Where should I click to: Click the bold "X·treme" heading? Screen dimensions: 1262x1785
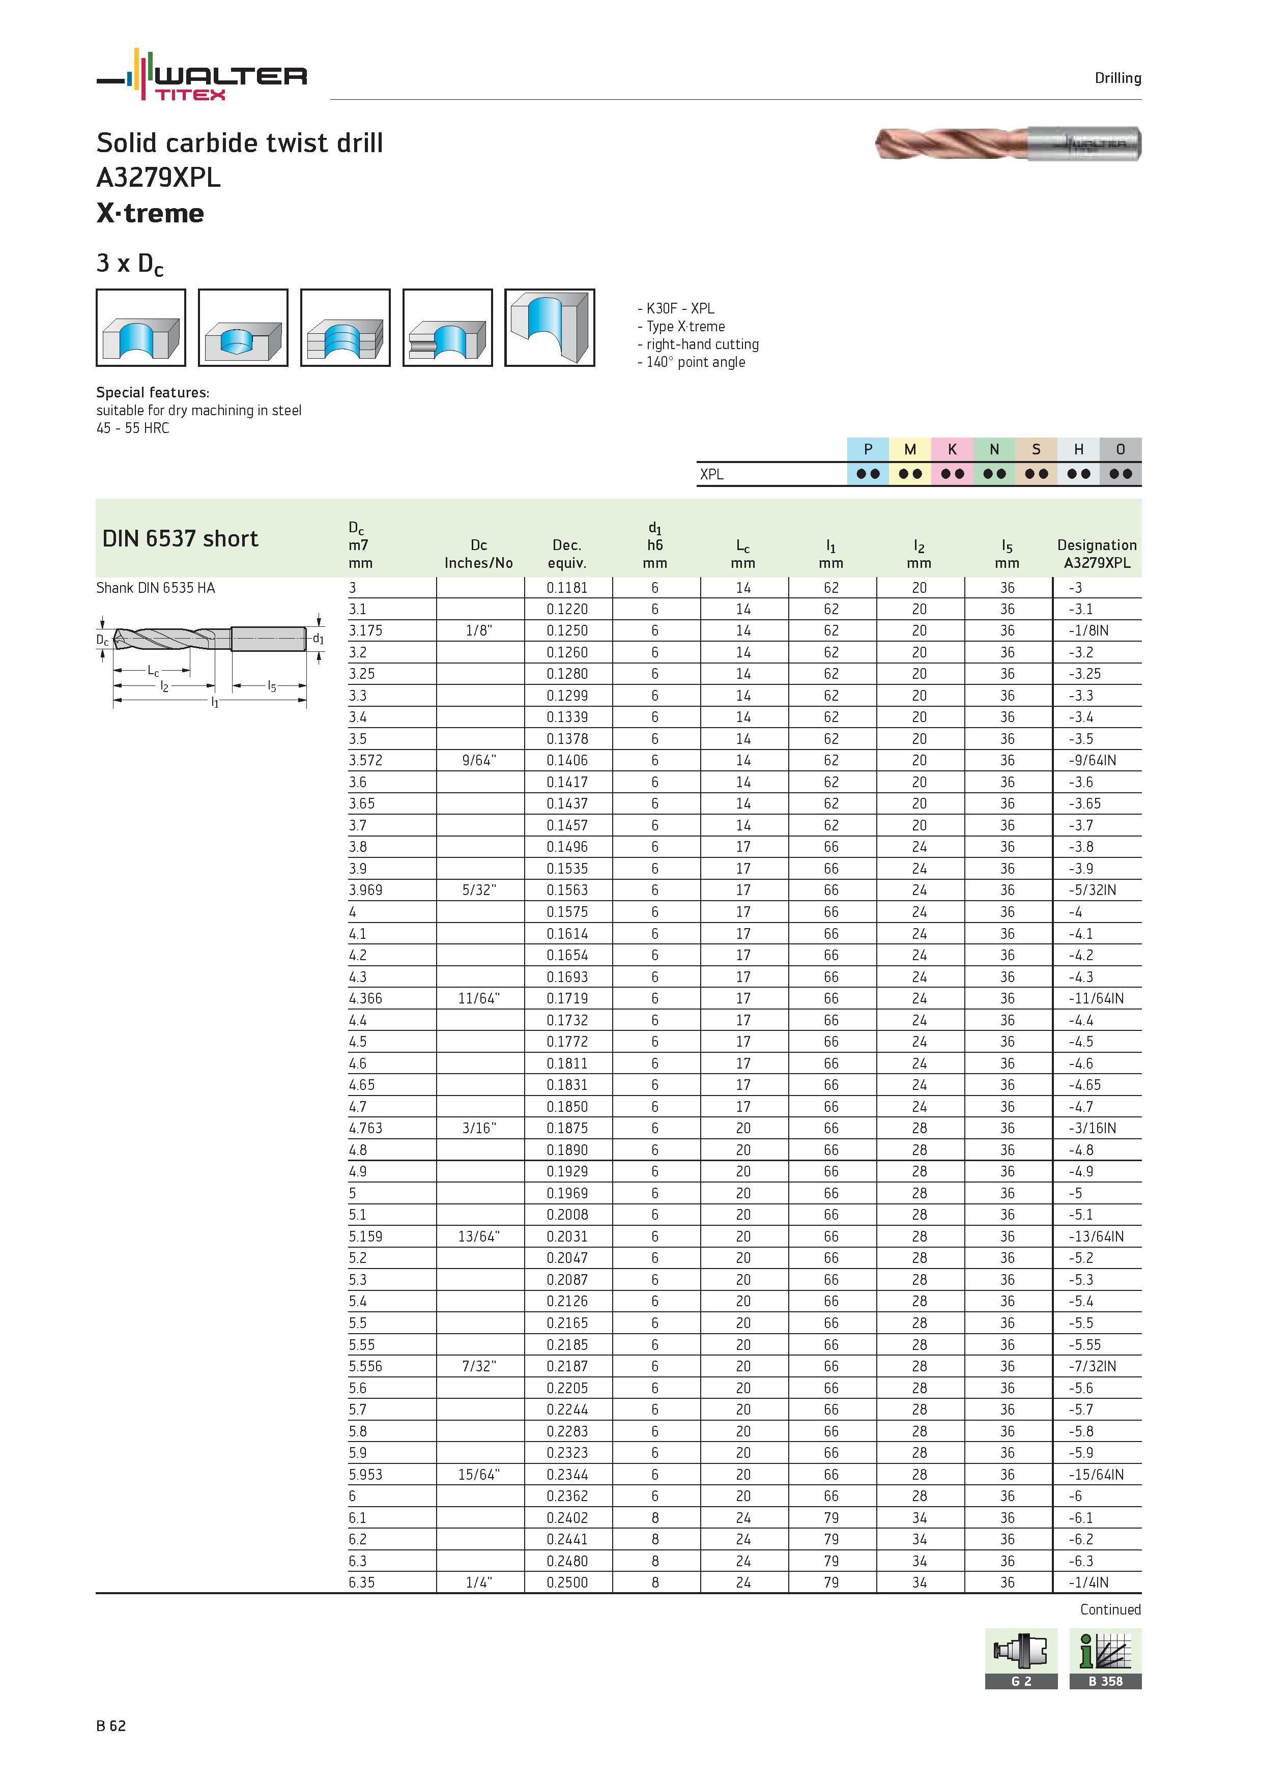pyautogui.click(x=150, y=213)
